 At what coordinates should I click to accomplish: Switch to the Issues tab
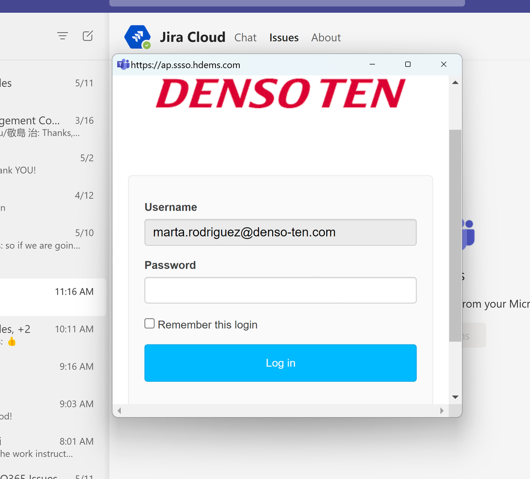point(284,38)
